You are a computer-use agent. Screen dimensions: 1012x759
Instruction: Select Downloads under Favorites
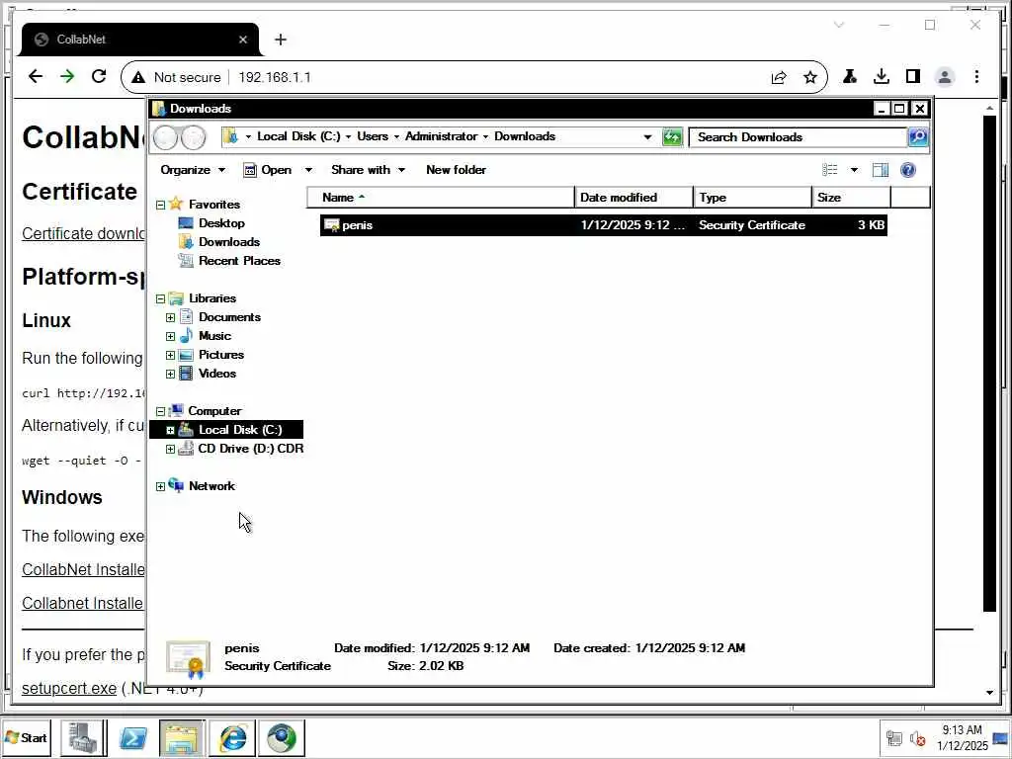point(229,241)
